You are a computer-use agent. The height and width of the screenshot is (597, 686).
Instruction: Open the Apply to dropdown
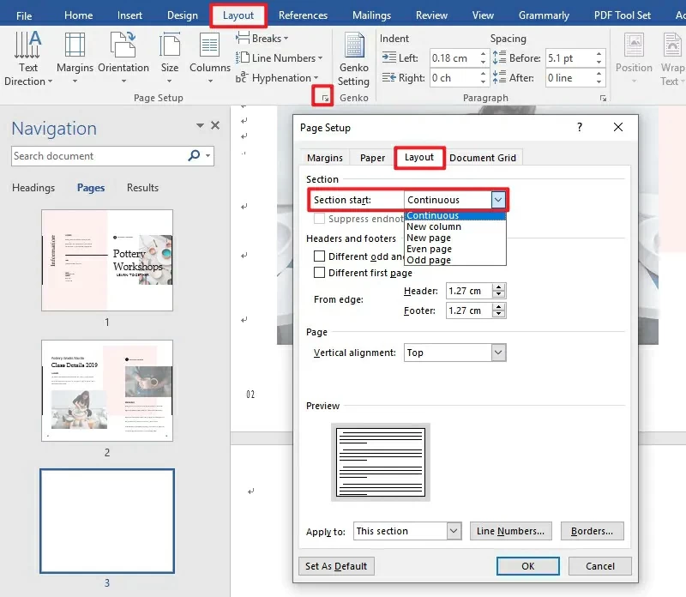(x=455, y=531)
